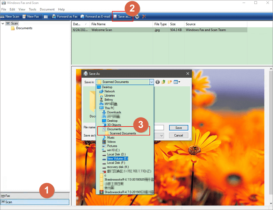Image resolution: width=273 pixels, height=210 pixels.
Task: Toggle the preview pane toolbar icon
Action: (46, 17)
